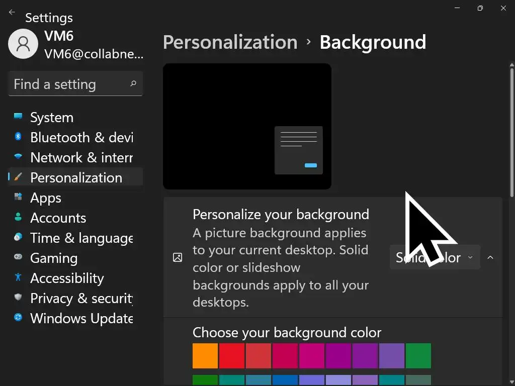
Task: Open Time & language settings
Action: [x=81, y=238]
